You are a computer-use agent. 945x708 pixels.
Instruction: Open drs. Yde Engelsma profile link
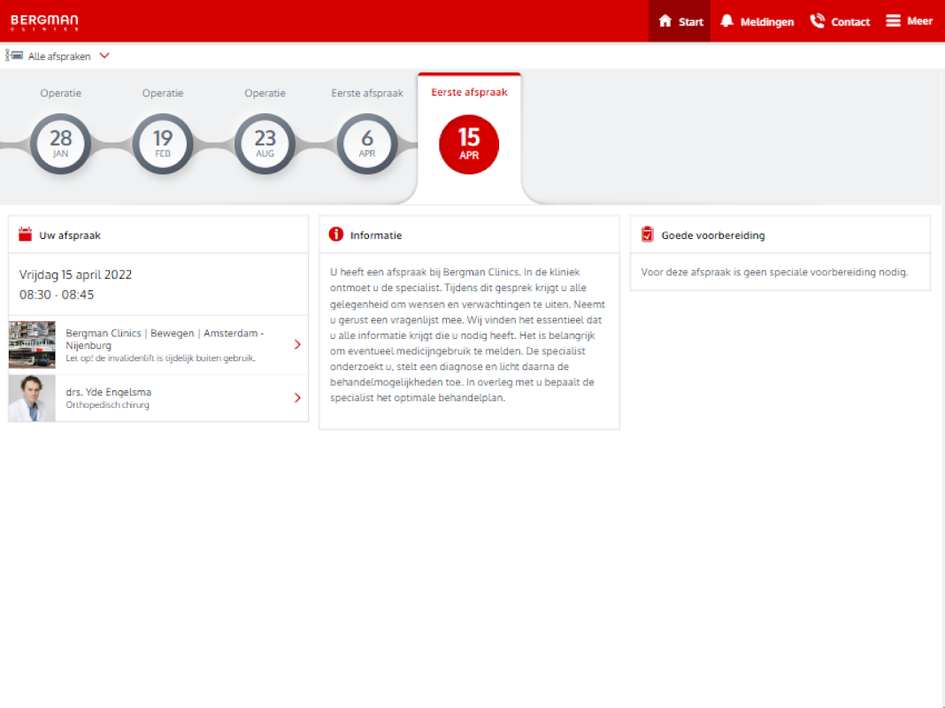(158, 397)
